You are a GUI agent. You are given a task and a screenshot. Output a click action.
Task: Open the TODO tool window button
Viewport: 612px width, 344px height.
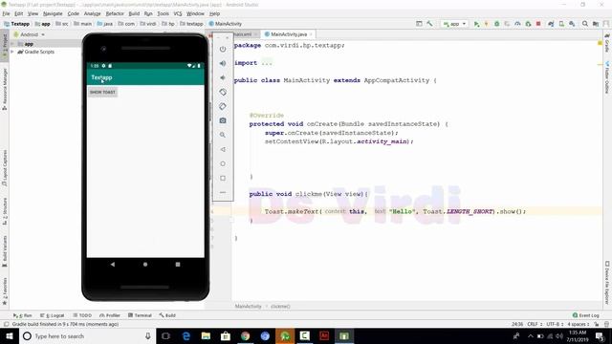click(x=82, y=315)
